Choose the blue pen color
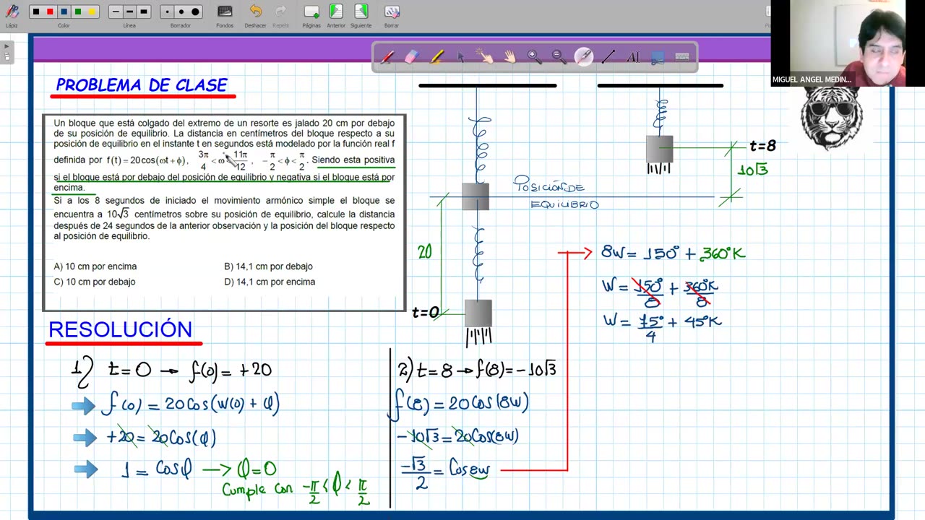925x520 pixels. pos(64,12)
